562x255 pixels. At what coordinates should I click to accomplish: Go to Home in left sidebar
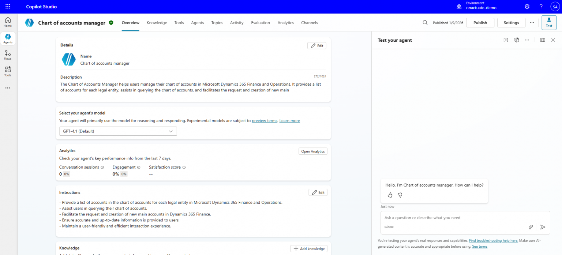pyautogui.click(x=8, y=22)
